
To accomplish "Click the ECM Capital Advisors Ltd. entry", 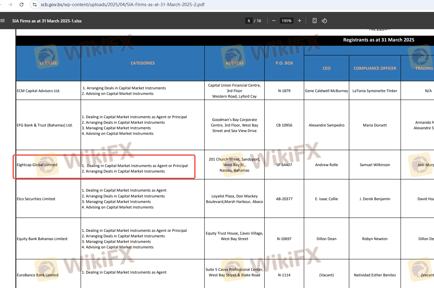I will [x=38, y=91].
